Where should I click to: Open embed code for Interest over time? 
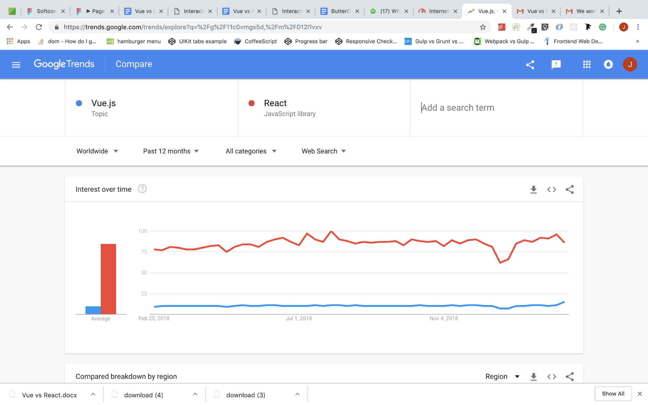coord(551,189)
